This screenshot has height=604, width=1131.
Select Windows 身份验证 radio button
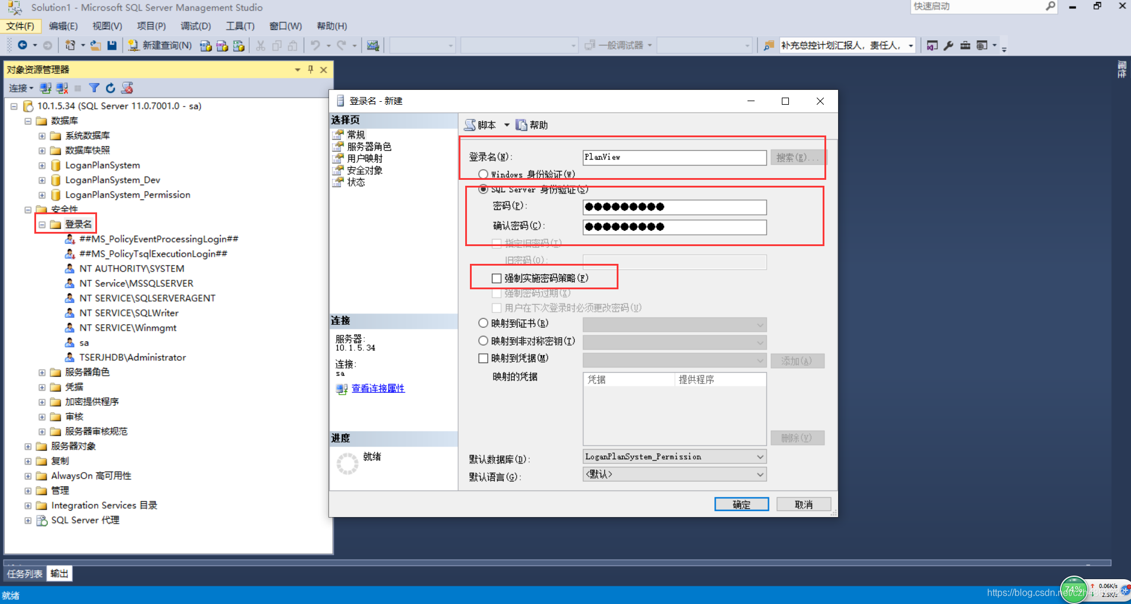point(484,174)
